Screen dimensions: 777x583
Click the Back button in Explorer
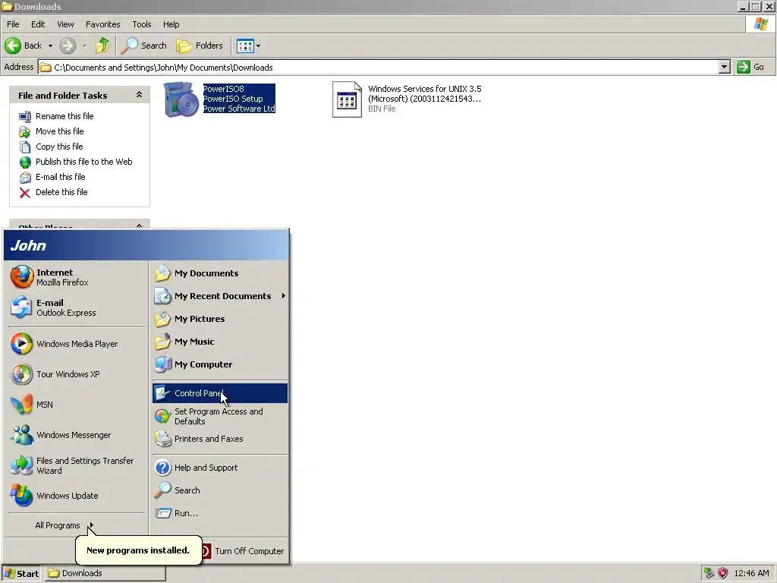click(x=24, y=46)
